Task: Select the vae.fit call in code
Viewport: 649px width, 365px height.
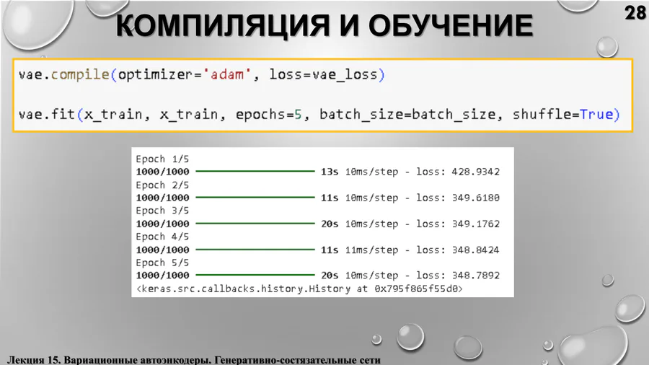Action: pos(46,115)
